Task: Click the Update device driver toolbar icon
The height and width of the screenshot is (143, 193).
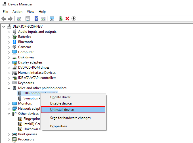Action: point(61,19)
